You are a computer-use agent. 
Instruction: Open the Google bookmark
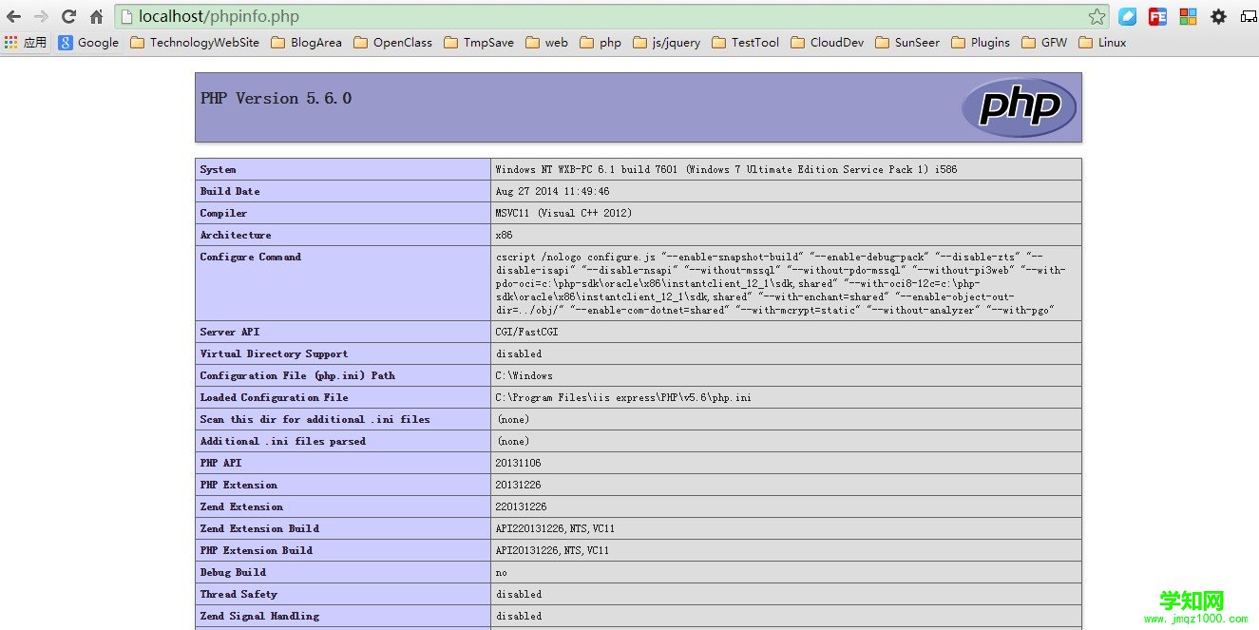click(x=88, y=42)
